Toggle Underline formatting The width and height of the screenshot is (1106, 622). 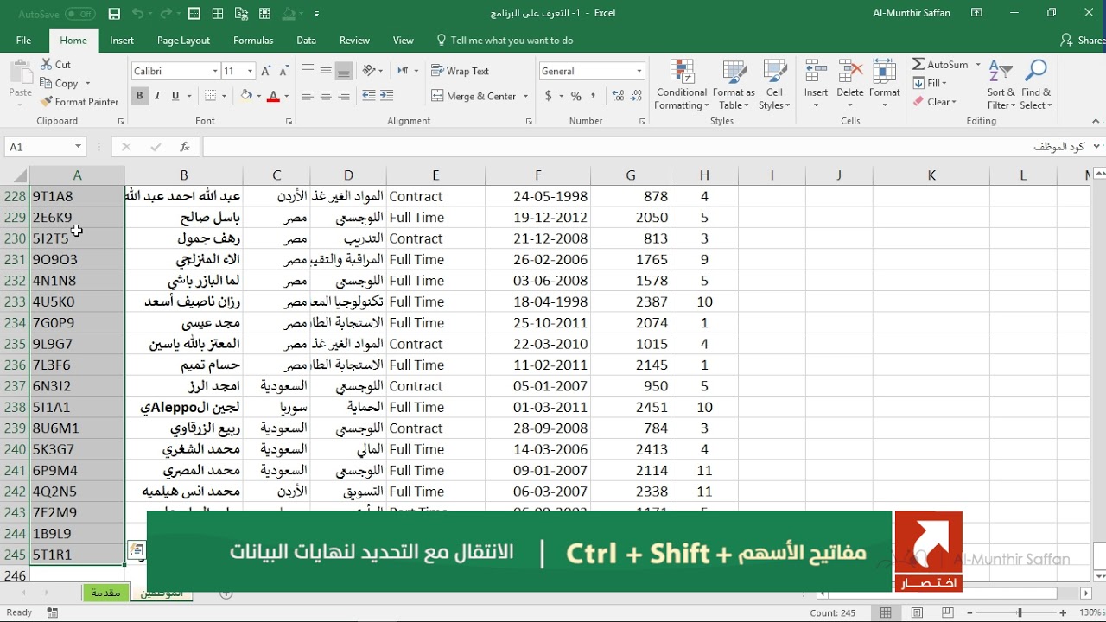pyautogui.click(x=175, y=96)
